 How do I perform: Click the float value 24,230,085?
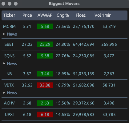tap(84, 56)
